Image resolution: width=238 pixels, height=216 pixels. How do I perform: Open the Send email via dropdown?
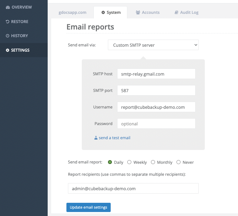pos(153,45)
